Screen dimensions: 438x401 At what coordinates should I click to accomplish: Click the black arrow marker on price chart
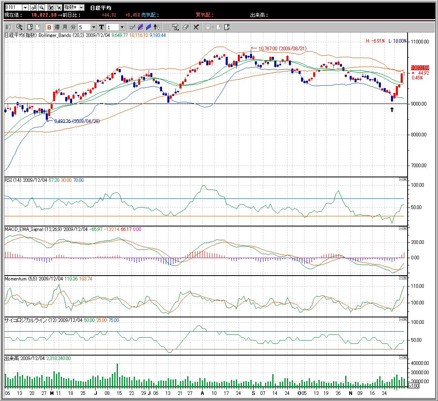point(392,109)
